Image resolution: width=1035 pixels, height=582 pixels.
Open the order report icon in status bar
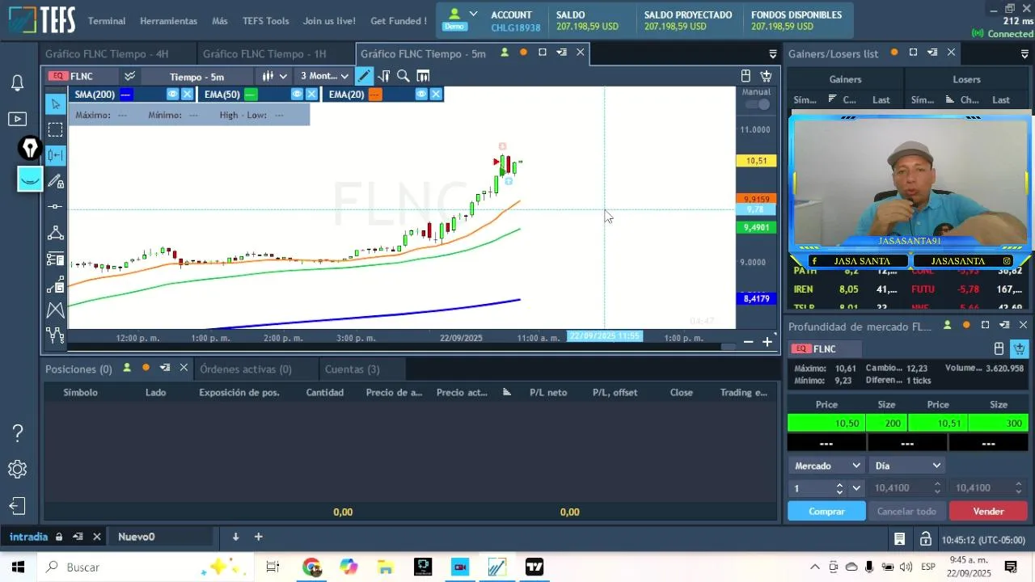pos(899,539)
